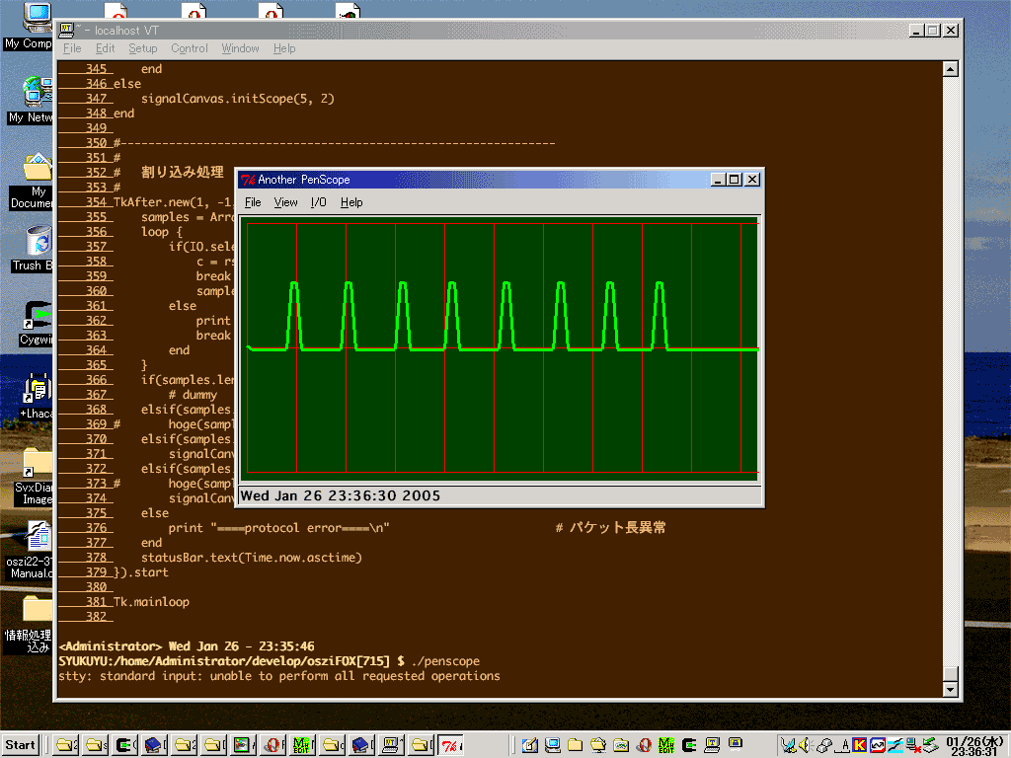Launch the Cygwin desktop shortcut
This screenshot has height=758, width=1011.
click(38, 316)
